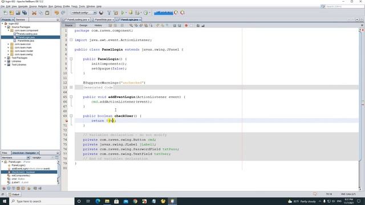Expand the com.raven.icon package
Viewport: 365px width, 205px height.
(9, 44)
